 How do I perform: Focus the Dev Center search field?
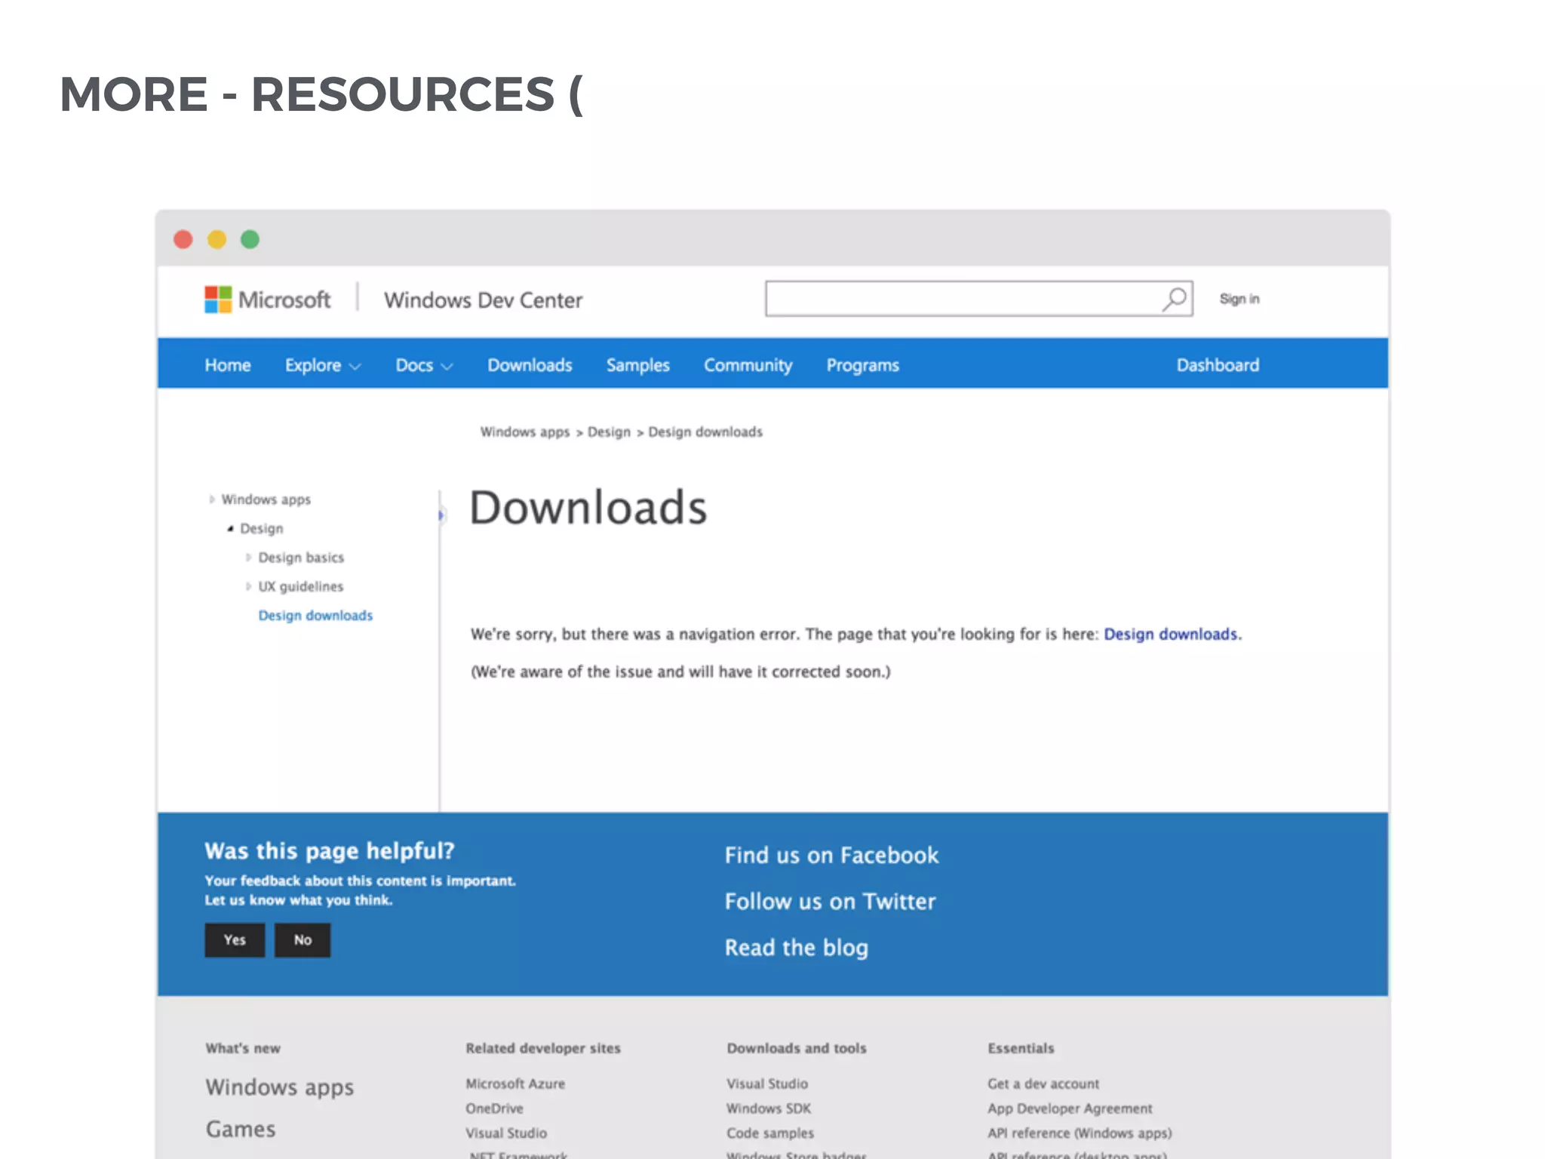978,299
